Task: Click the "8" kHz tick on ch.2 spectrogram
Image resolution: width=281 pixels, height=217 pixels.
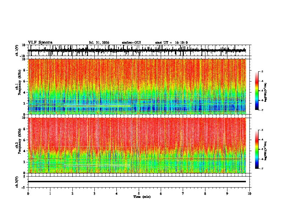Action: tap(24, 129)
